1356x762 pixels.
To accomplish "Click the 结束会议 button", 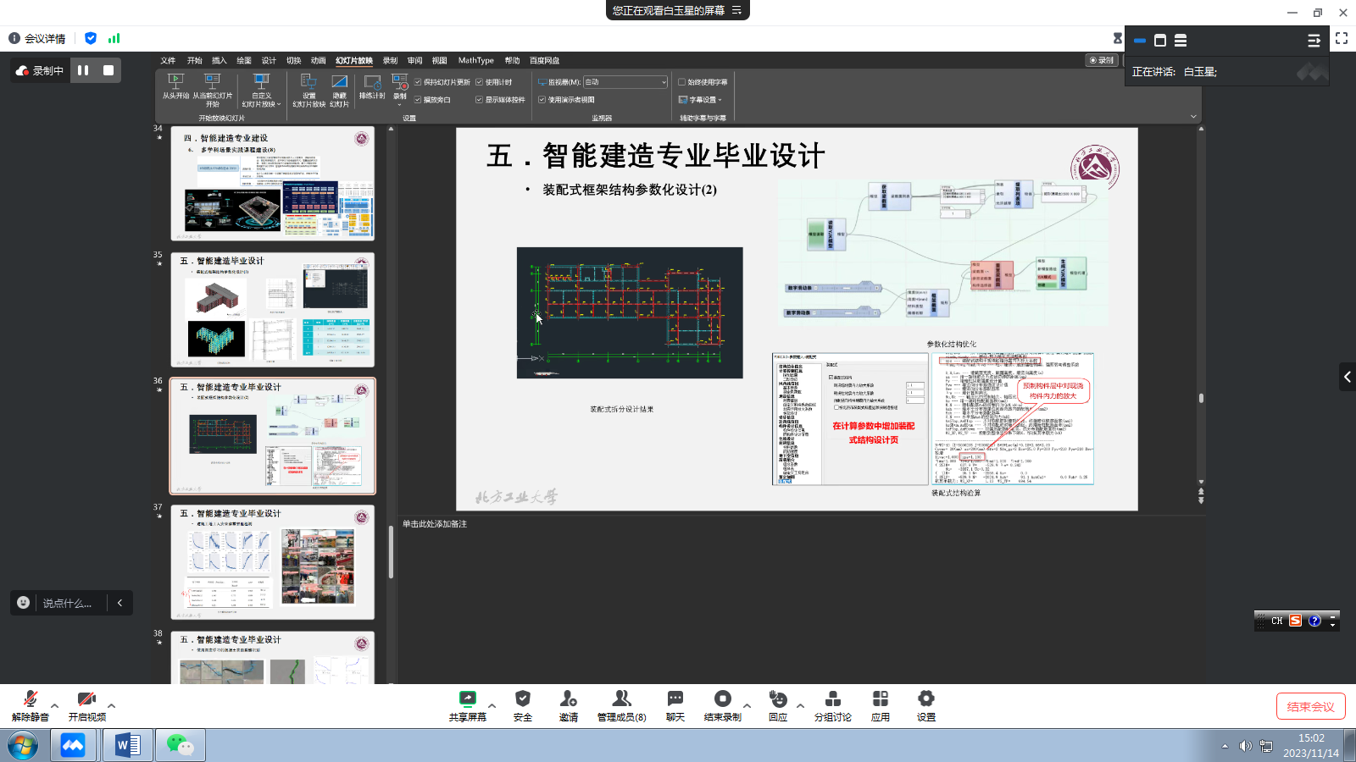I will point(1310,707).
